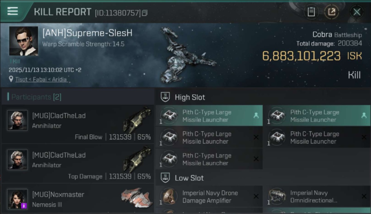Select Noxmaster Nemesis III participant row
371x214 pixels.
[x=77, y=199]
